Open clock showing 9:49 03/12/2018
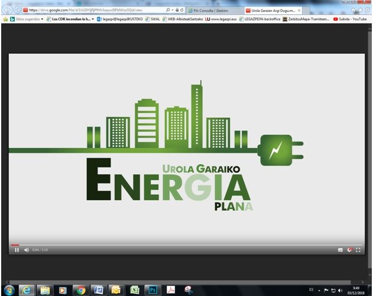Image resolution: width=373 pixels, height=296 pixels. point(356,291)
